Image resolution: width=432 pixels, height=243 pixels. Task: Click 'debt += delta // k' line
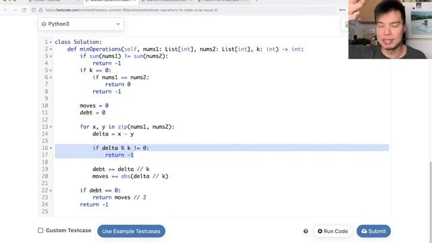coord(121,169)
